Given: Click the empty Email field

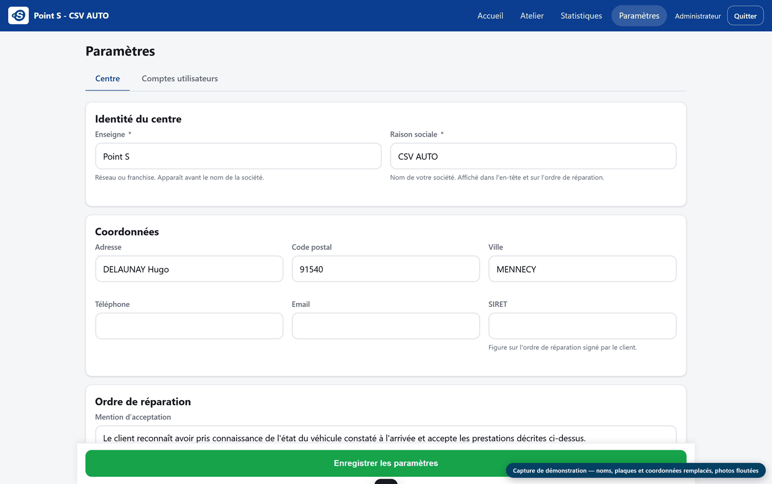Looking at the screenshot, I should tap(386, 326).
